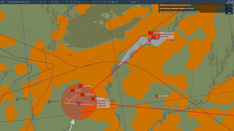Click the globe toolbar icon

[x=117, y=2]
